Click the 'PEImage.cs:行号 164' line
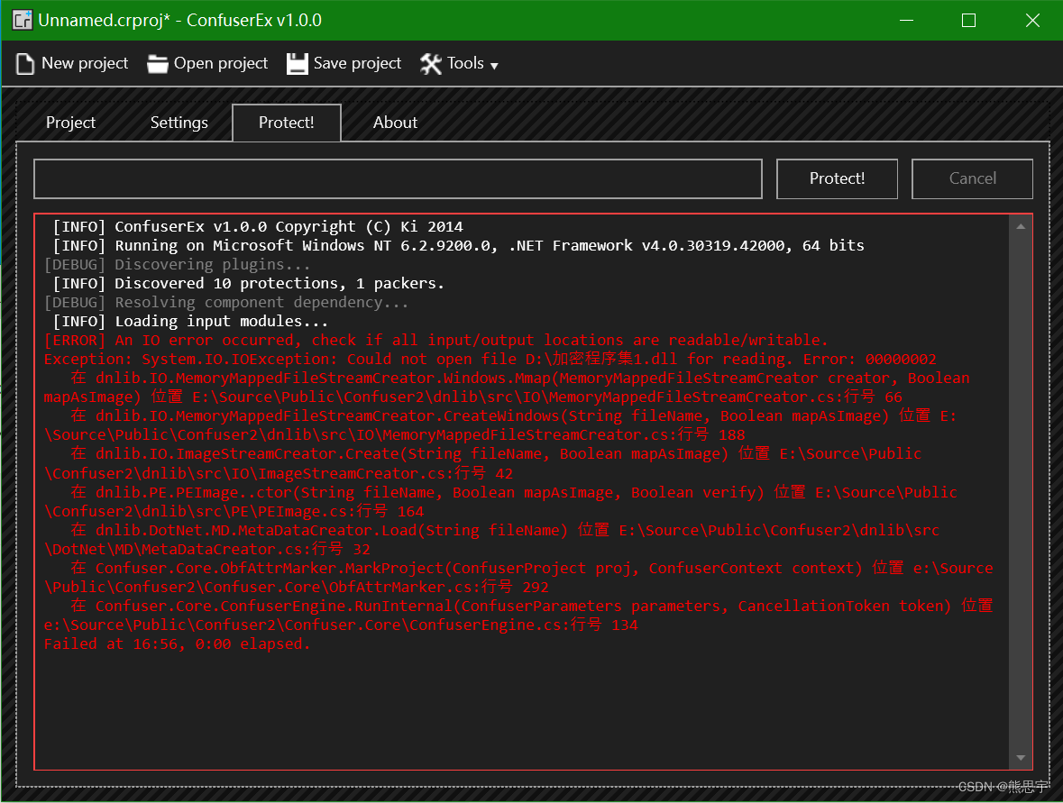 pyautogui.click(x=234, y=511)
